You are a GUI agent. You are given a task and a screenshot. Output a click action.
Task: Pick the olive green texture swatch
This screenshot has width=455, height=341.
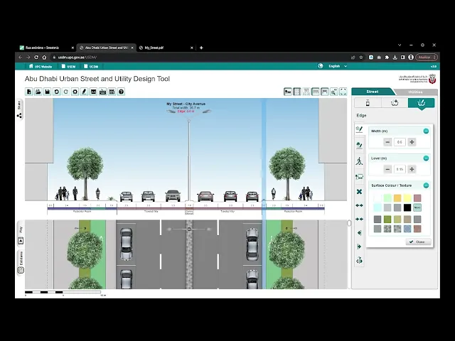tap(387, 220)
